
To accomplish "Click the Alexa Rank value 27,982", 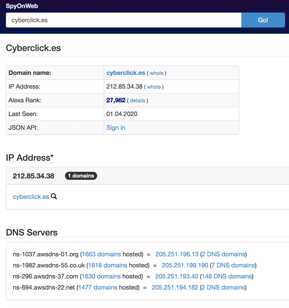I will [116, 100].
